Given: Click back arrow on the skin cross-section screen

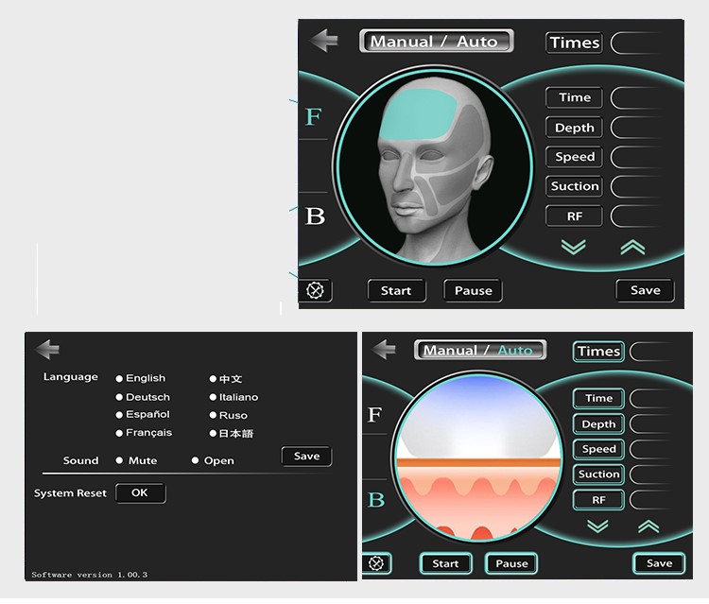Looking at the screenshot, I should (383, 349).
